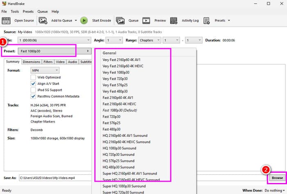The height and width of the screenshot is (194, 287).
Task: Select HQ 480p30 Surround preset
Action: [118, 167]
